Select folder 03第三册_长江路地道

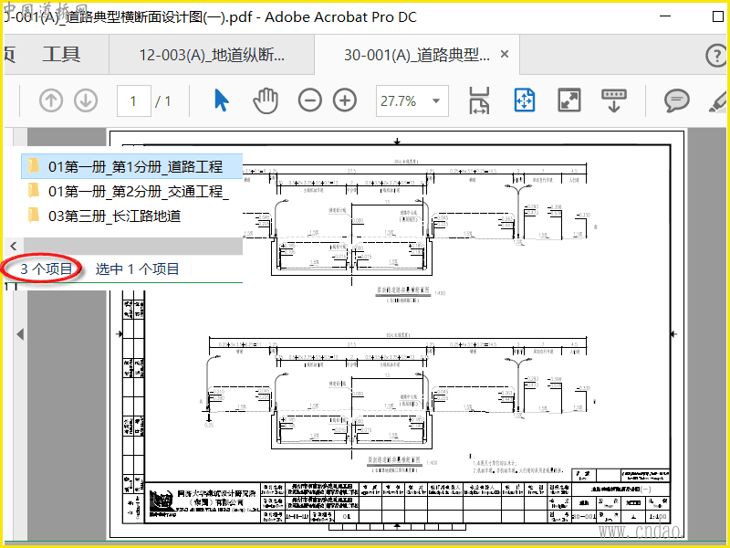click(x=131, y=216)
